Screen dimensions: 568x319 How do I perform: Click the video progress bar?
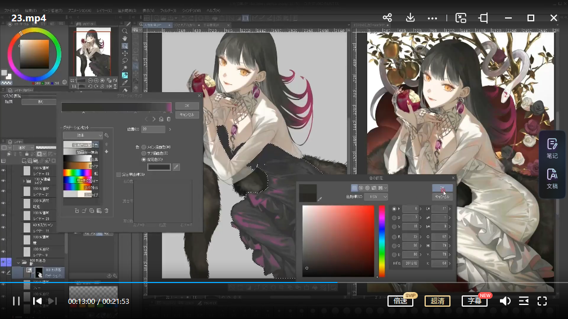pos(284,282)
